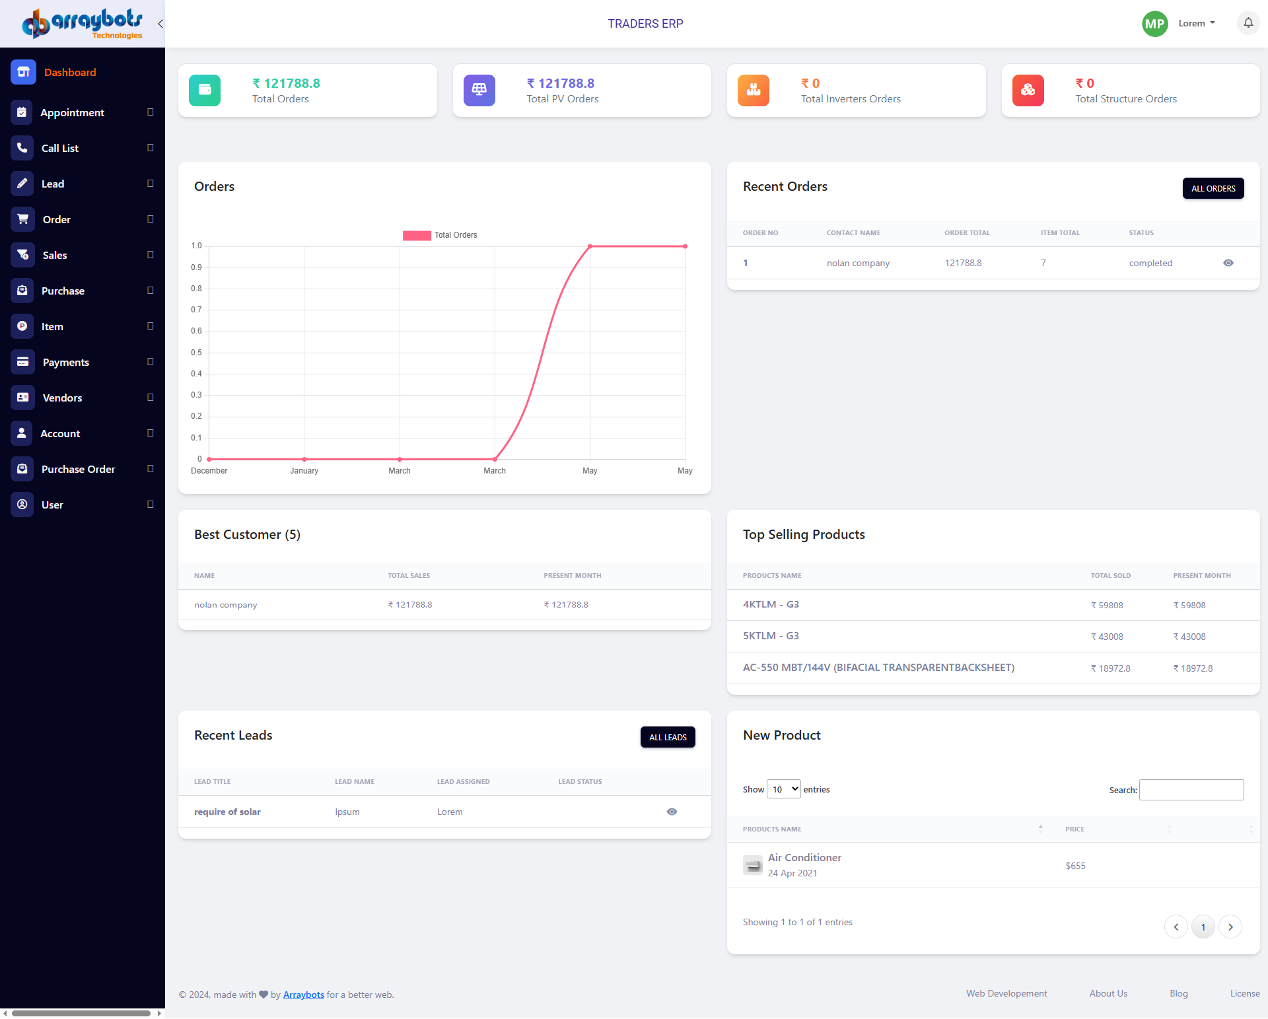The height and width of the screenshot is (1019, 1268).
Task: Click the Payments card icon in sidebar
Action: (22, 362)
